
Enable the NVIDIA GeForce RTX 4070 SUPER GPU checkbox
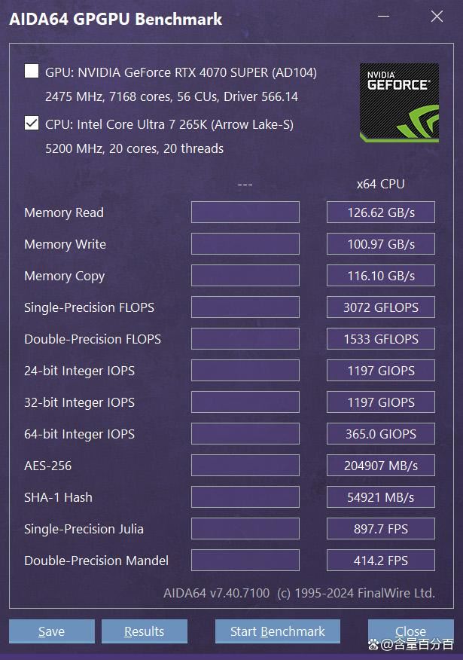click(31, 71)
